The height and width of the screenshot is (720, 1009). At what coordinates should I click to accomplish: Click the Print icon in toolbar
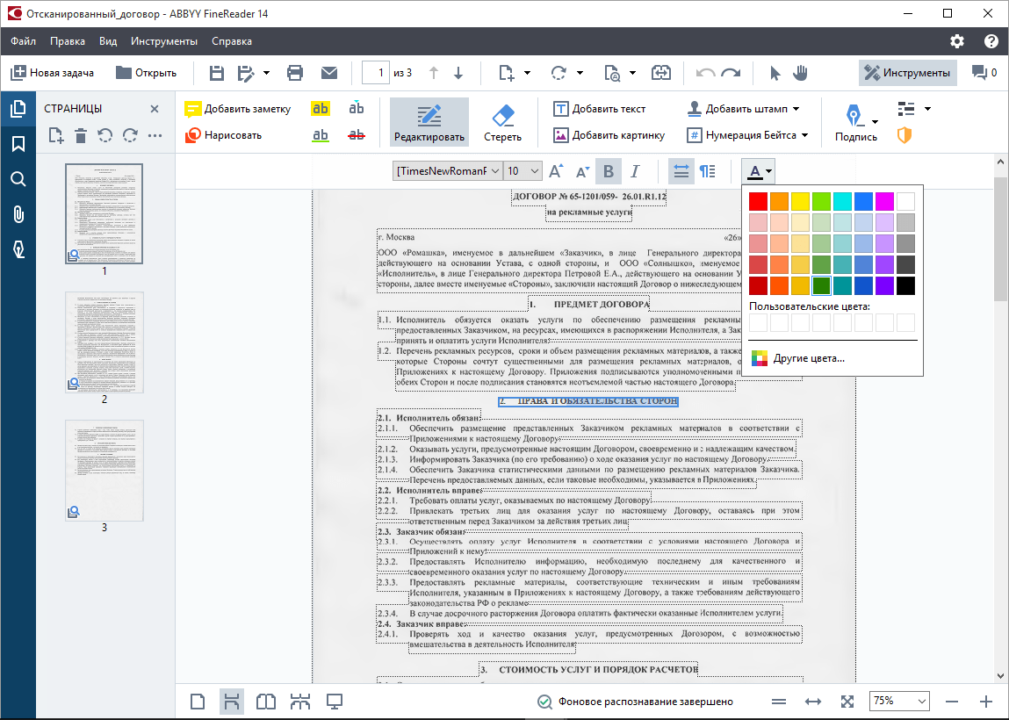point(295,73)
